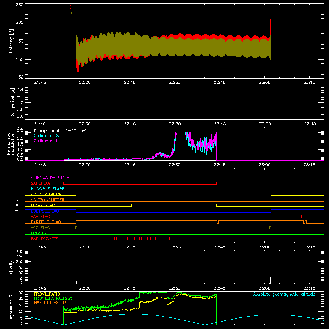Click the 4.0 tick on Roll period axis
This screenshot has height=329, width=329.
coord(20,103)
